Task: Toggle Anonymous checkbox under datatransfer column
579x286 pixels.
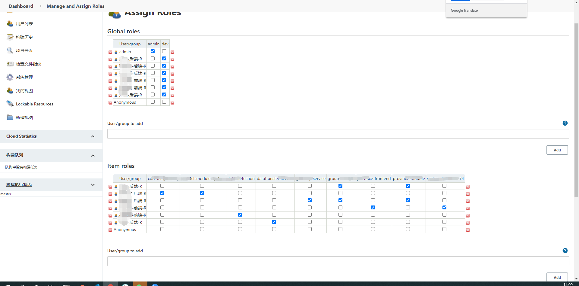Action: pyautogui.click(x=274, y=229)
